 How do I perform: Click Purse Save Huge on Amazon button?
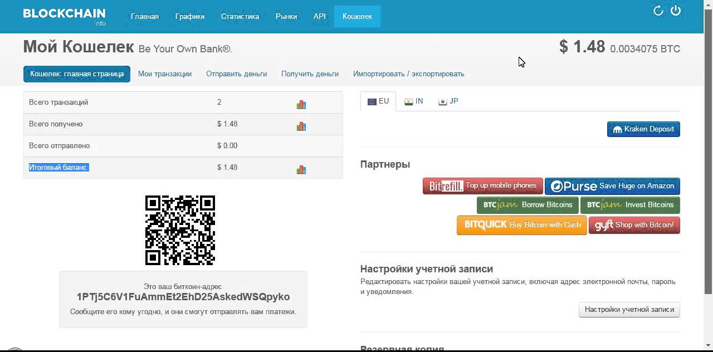[x=612, y=186]
